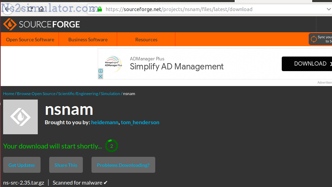Click the nsnam project icon thumbnail

click(20, 117)
